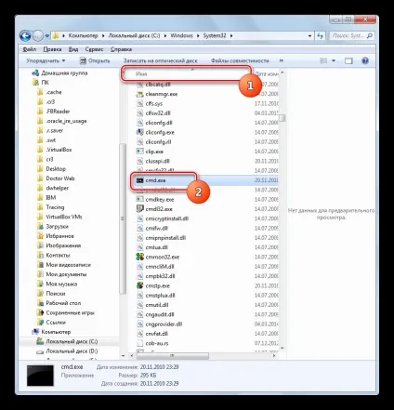Go back with the Back arrow button
This screenshot has height=410, width=394.
[x=25, y=35]
